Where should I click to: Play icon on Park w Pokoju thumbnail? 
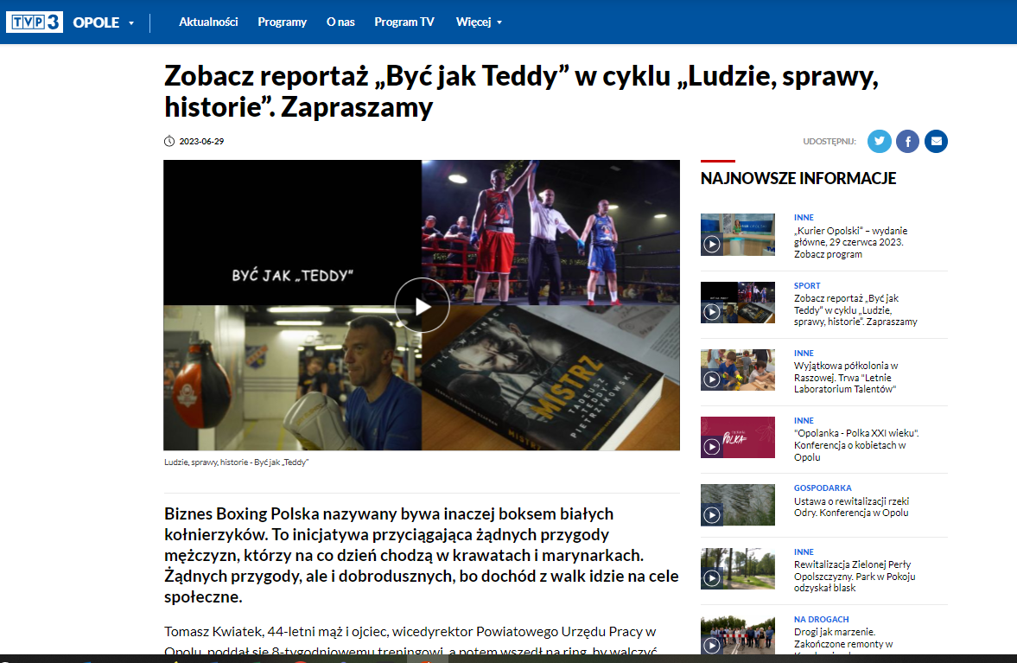click(x=711, y=578)
